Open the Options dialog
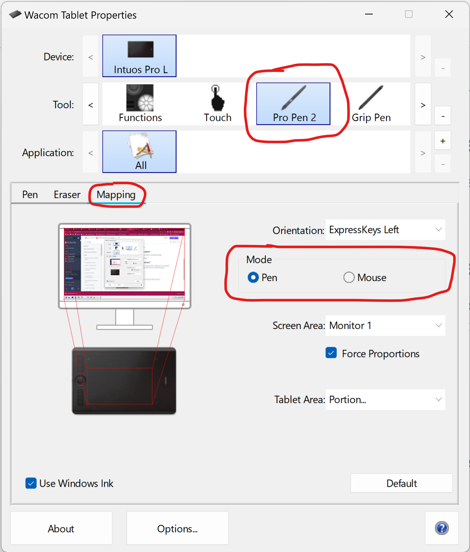Viewport: 470px width, 552px height. pyautogui.click(x=177, y=528)
